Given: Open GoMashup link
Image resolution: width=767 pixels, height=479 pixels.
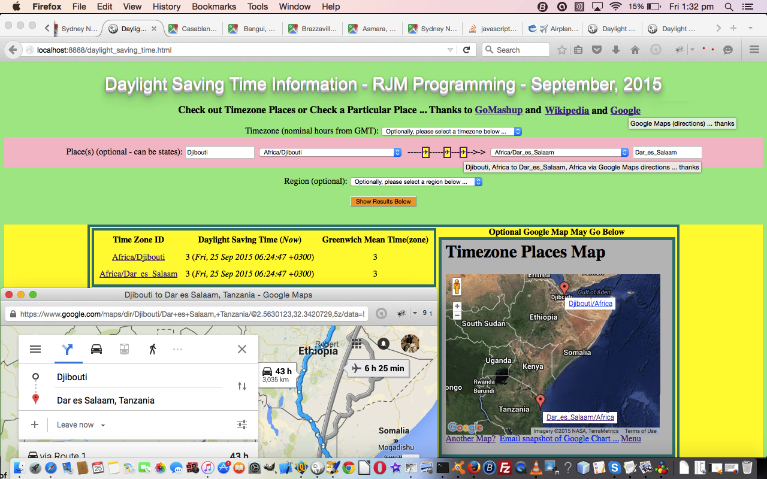Looking at the screenshot, I should click(x=499, y=110).
